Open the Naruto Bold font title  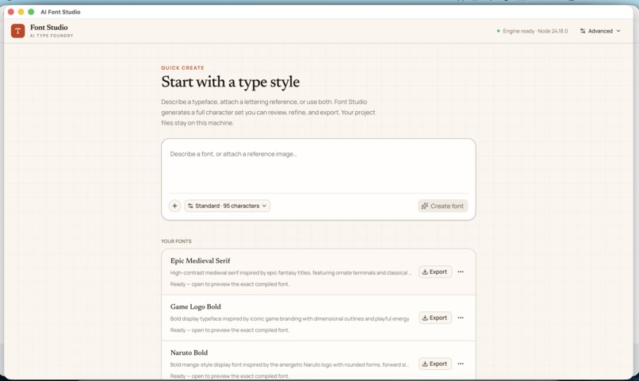(189, 352)
